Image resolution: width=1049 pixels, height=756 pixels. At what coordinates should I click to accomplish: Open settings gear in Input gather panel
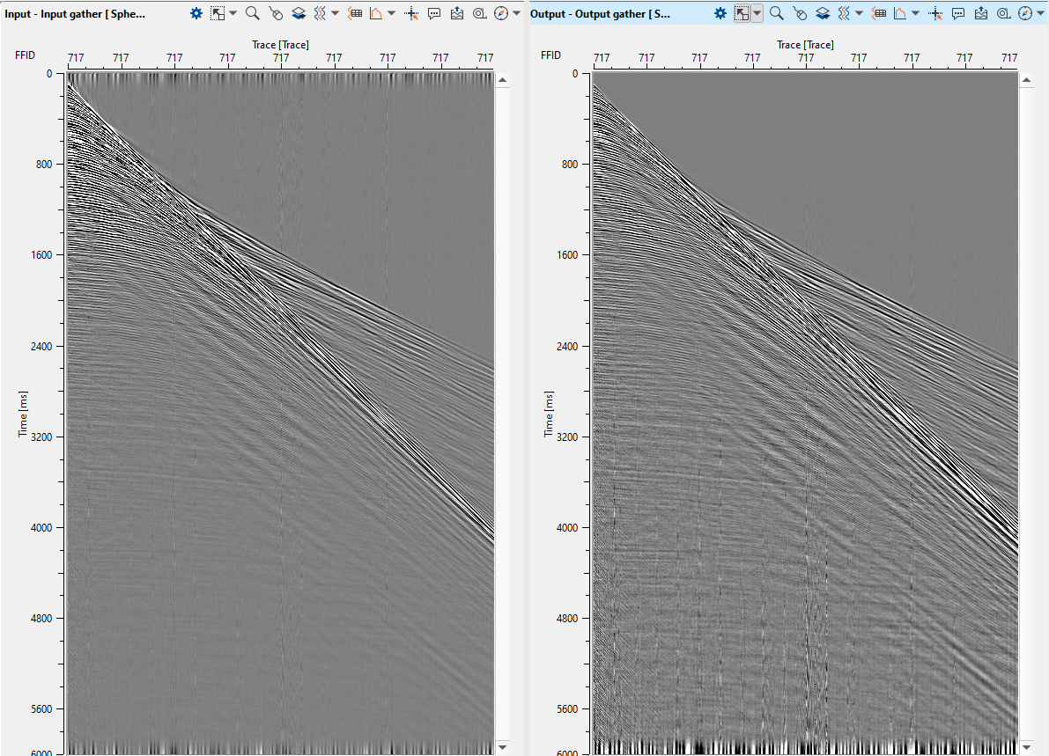196,13
